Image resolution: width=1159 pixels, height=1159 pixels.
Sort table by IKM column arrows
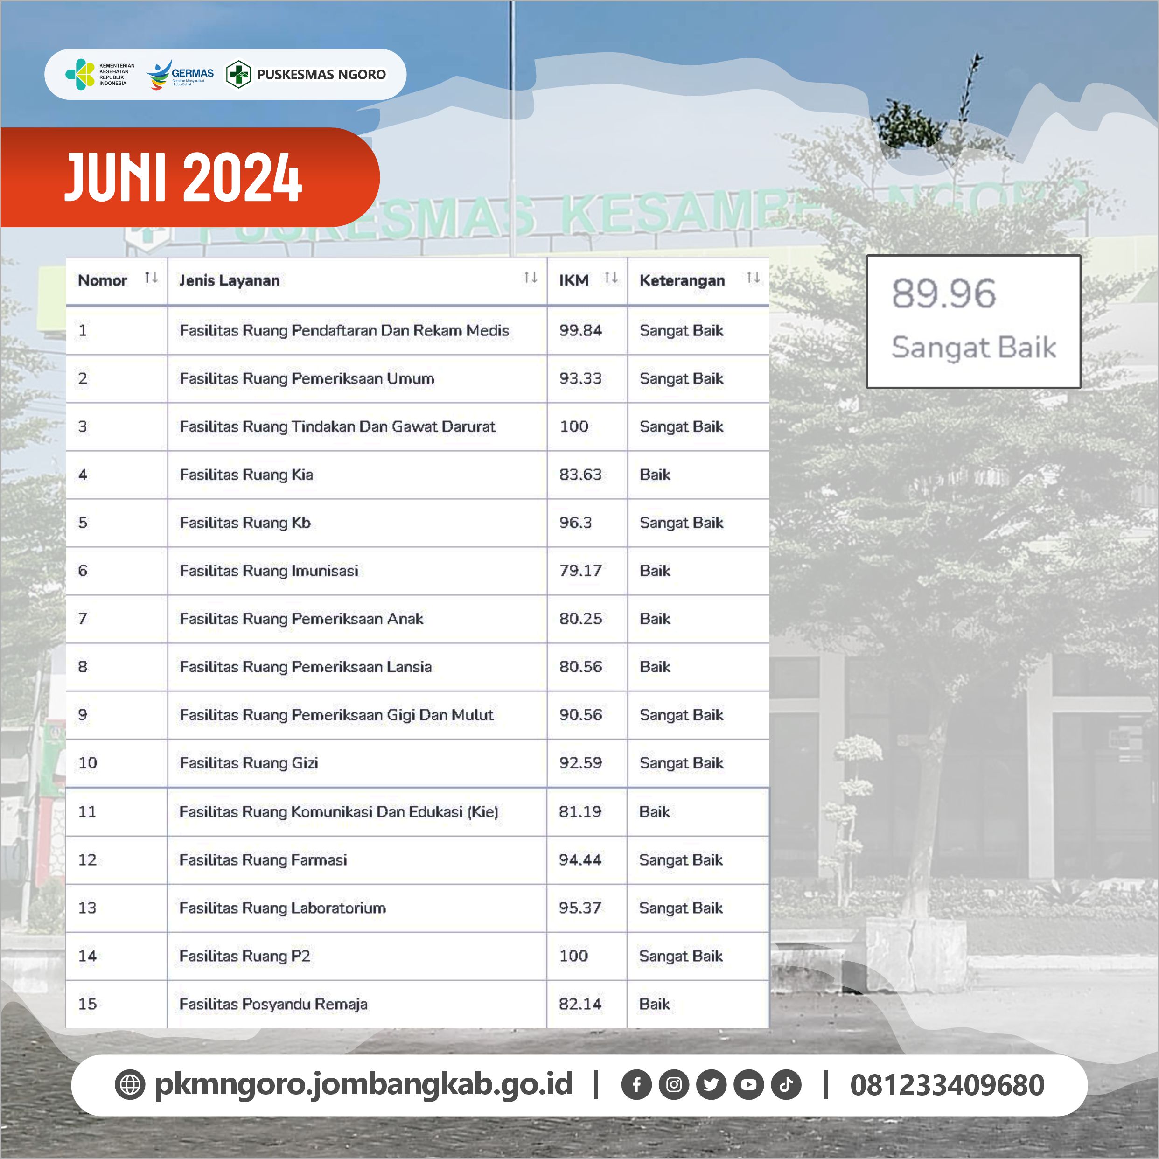(x=611, y=277)
